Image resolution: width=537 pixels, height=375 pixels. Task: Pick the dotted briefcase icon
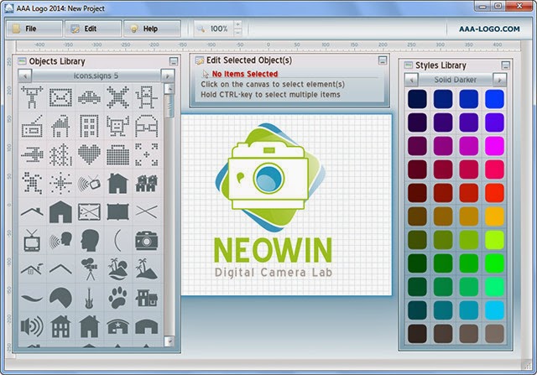pos(117,155)
